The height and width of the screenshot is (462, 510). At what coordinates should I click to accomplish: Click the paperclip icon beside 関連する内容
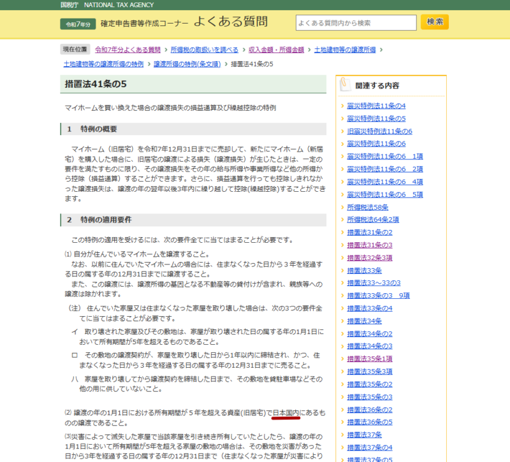[345, 85]
